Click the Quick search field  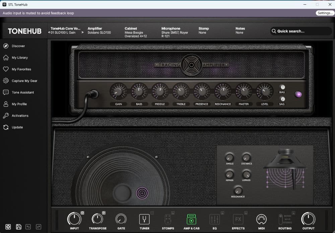(x=300, y=31)
